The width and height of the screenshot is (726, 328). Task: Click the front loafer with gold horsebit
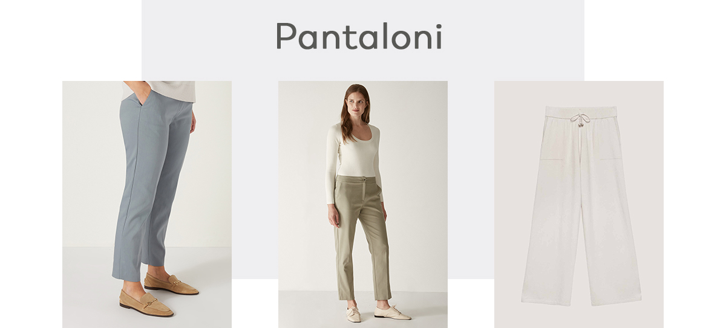pos(146,303)
